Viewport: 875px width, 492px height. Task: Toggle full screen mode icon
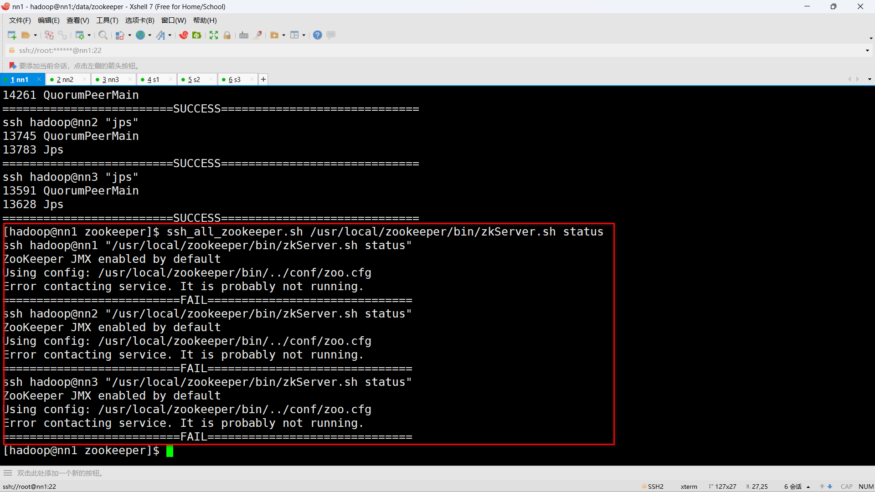[214, 35]
